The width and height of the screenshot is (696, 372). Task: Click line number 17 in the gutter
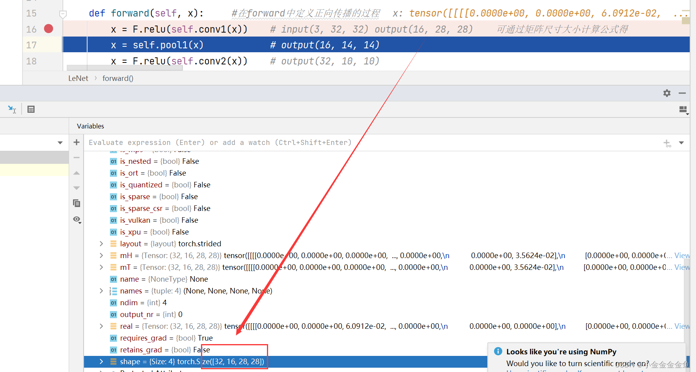31,45
